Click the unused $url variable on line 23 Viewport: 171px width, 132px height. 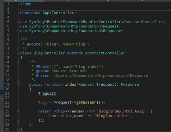tap(42, 102)
